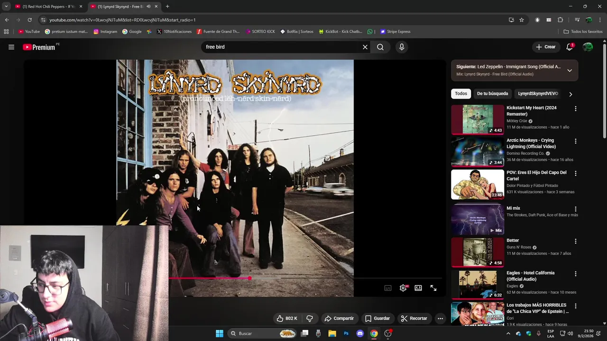607x341 pixels.
Task: Open the YouTube notifications bell
Action: point(570,47)
